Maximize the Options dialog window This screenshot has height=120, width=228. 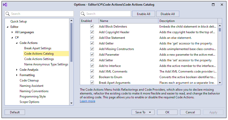213,5
